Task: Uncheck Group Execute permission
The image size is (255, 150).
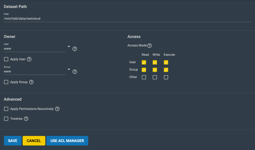Action: click(166, 70)
